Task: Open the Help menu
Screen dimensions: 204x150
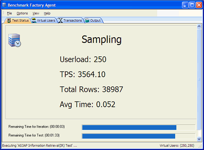Action: click(x=47, y=13)
